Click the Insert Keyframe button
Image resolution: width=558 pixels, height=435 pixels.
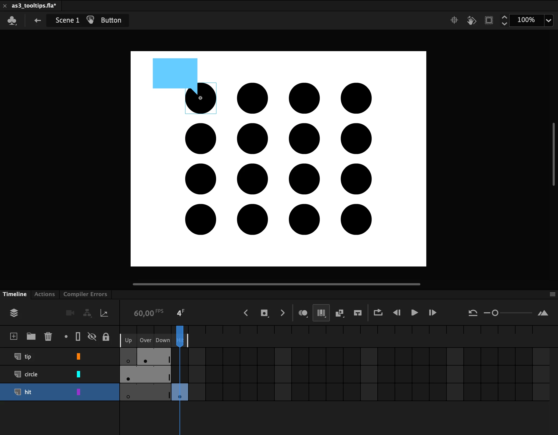(264, 313)
